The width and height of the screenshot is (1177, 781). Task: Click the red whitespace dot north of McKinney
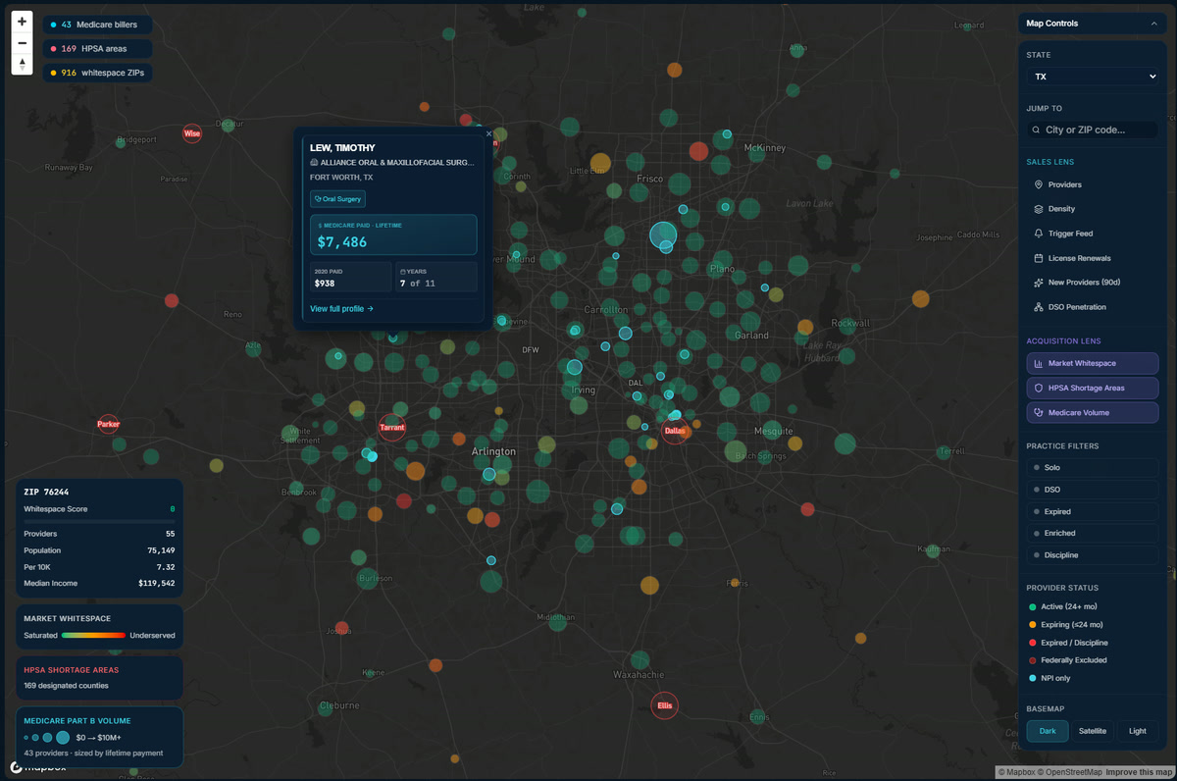click(698, 151)
